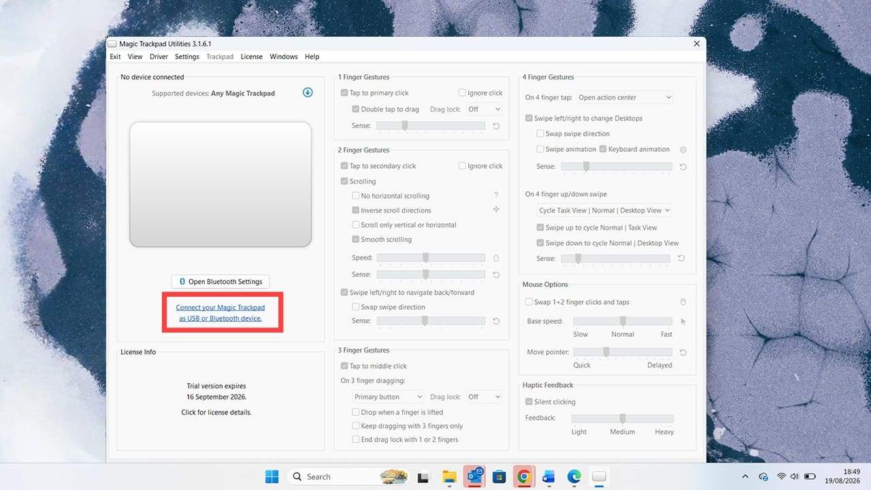Click the pointer arrow icon beside Base speed

pos(683,321)
